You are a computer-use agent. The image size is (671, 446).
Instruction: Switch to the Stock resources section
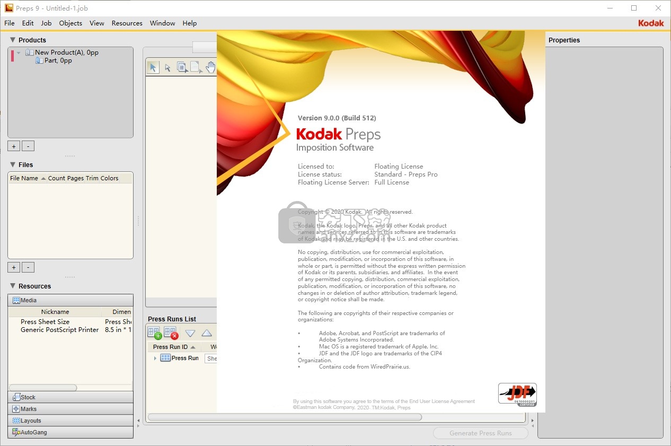(x=70, y=397)
